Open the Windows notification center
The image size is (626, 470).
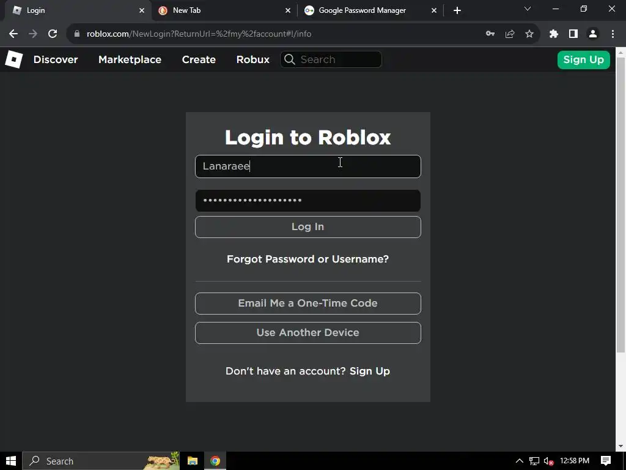pos(606,461)
